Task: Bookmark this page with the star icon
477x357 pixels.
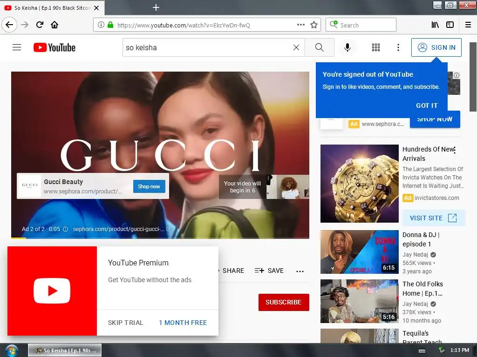Action: 314,25
